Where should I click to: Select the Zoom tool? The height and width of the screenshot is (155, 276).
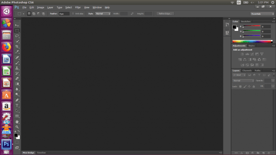(17, 127)
